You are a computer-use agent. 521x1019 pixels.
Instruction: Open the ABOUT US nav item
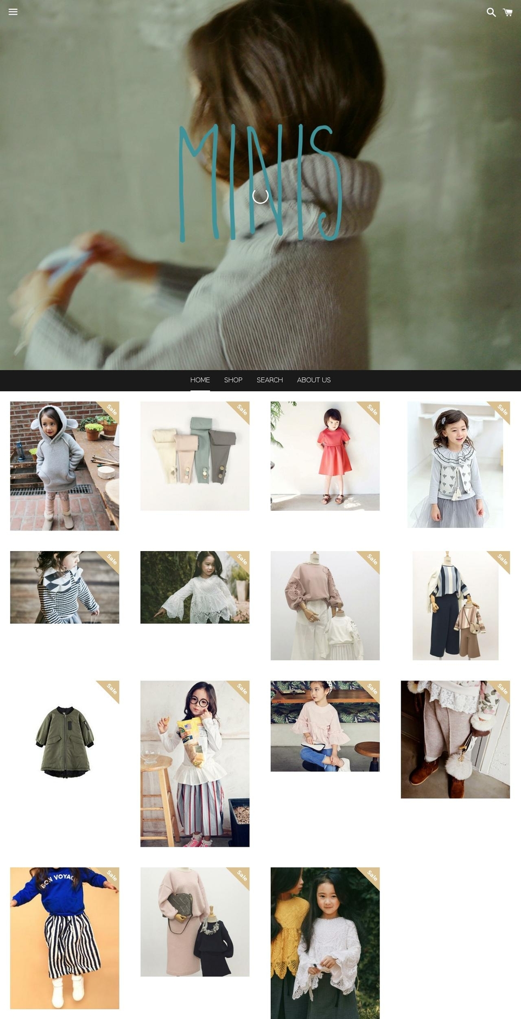(x=314, y=380)
